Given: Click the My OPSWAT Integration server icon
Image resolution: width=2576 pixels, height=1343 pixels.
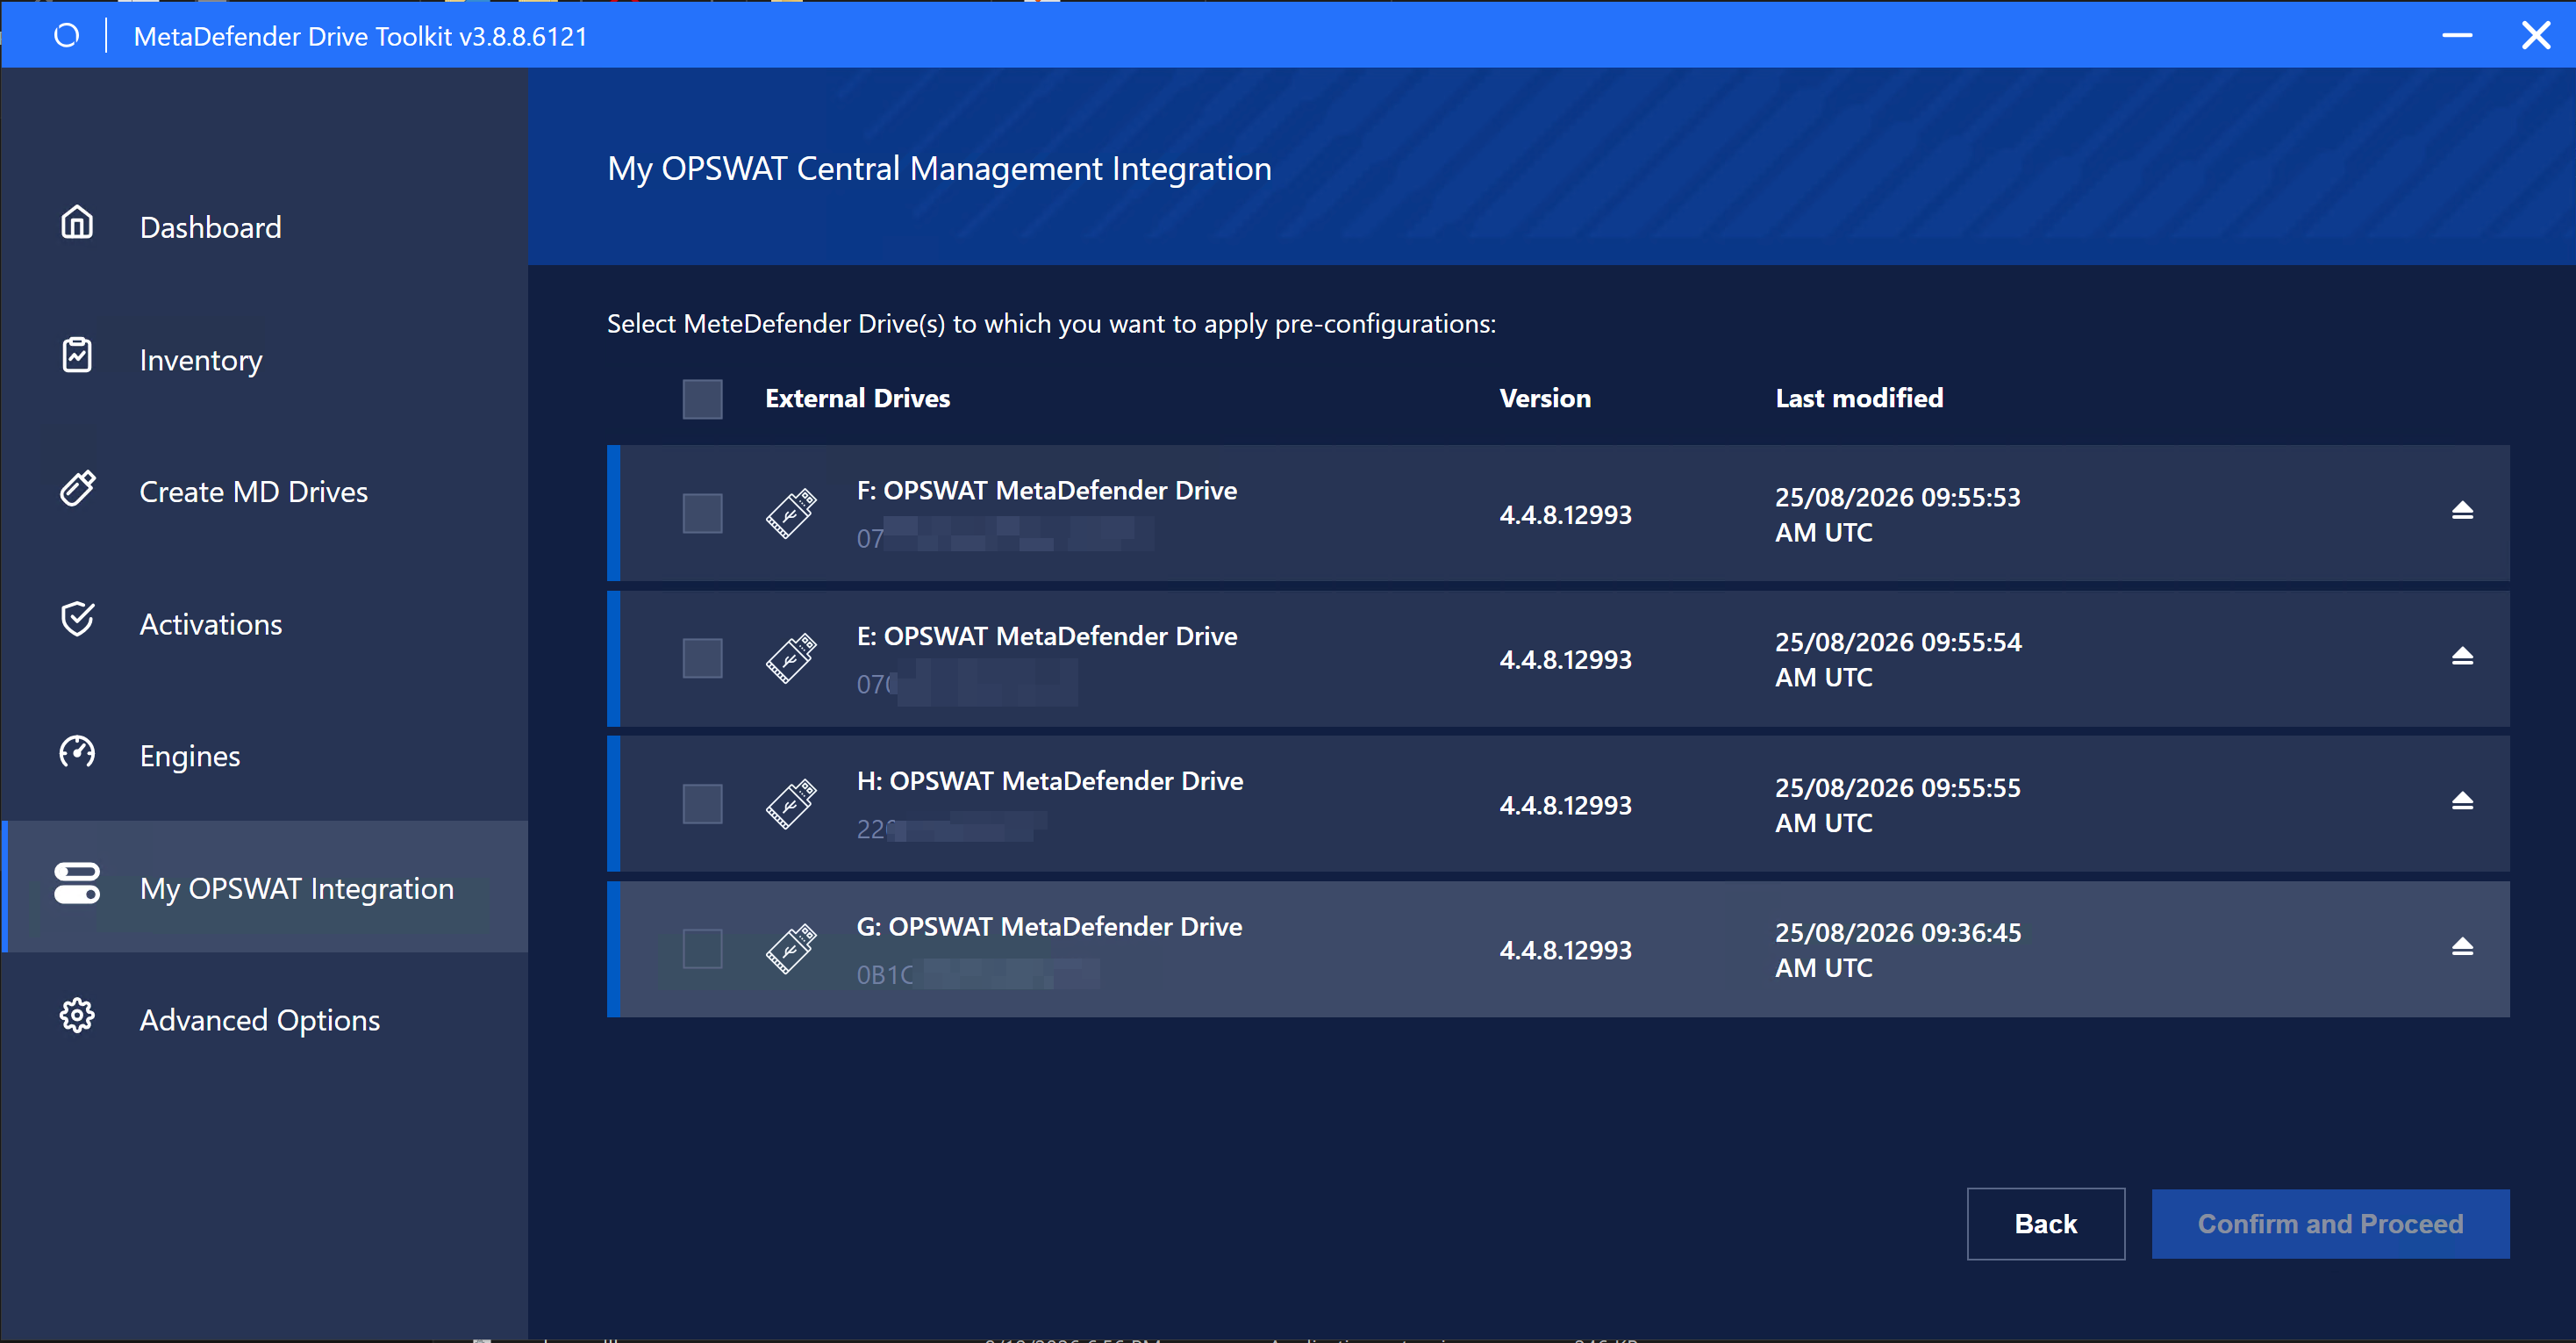Looking at the screenshot, I should pos(77,885).
